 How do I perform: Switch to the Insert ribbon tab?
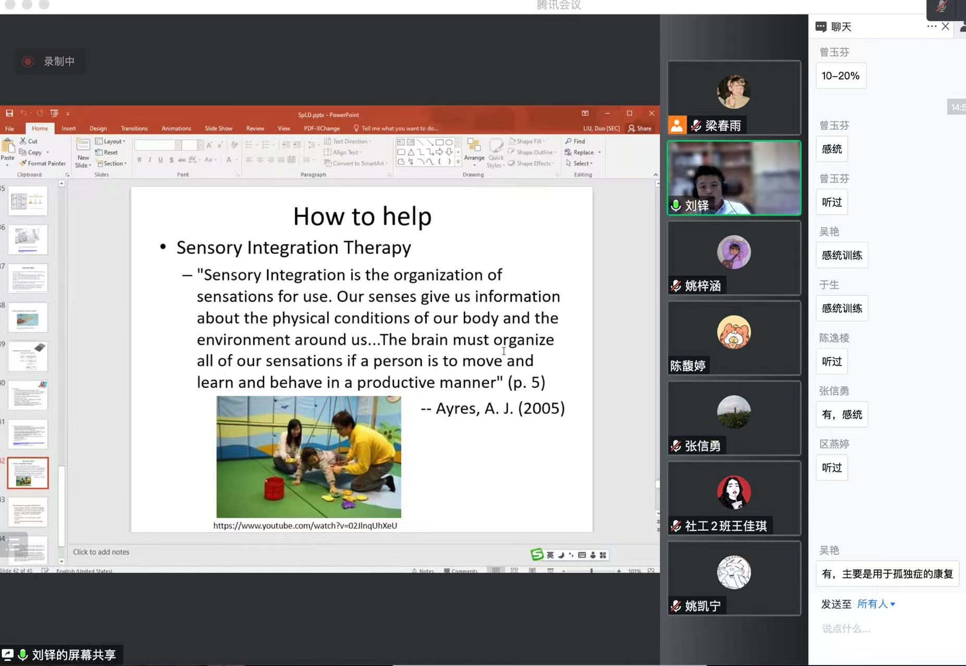coord(68,129)
